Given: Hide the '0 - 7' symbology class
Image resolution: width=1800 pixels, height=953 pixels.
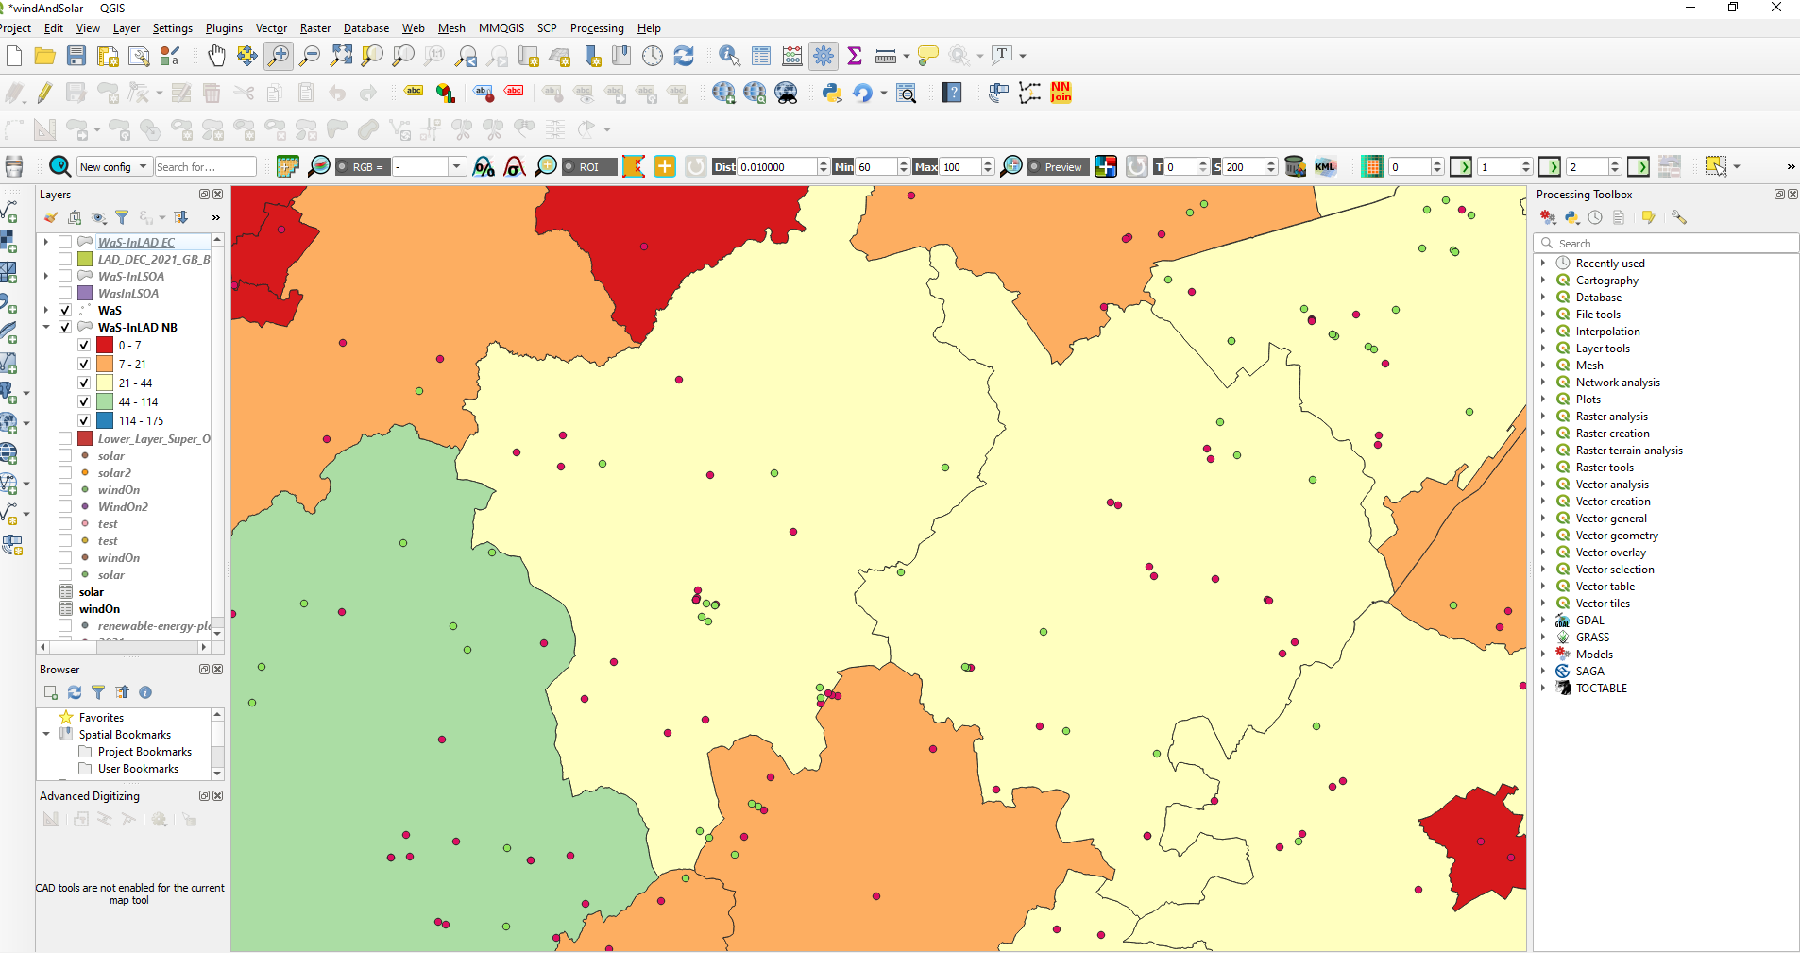Looking at the screenshot, I should click(x=84, y=345).
